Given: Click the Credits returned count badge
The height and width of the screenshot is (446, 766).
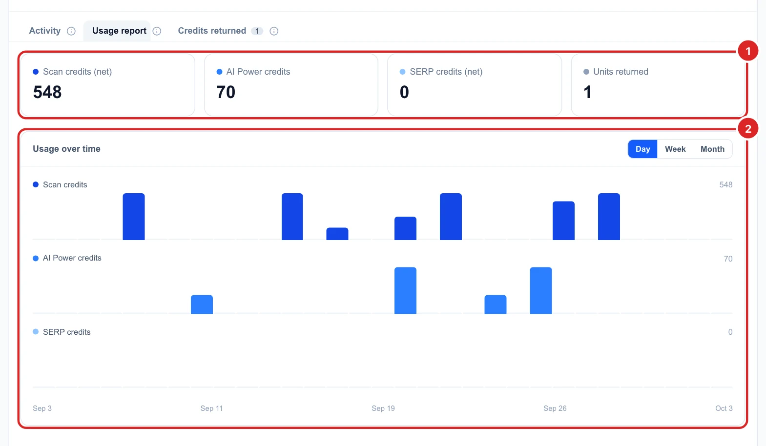Looking at the screenshot, I should (257, 31).
